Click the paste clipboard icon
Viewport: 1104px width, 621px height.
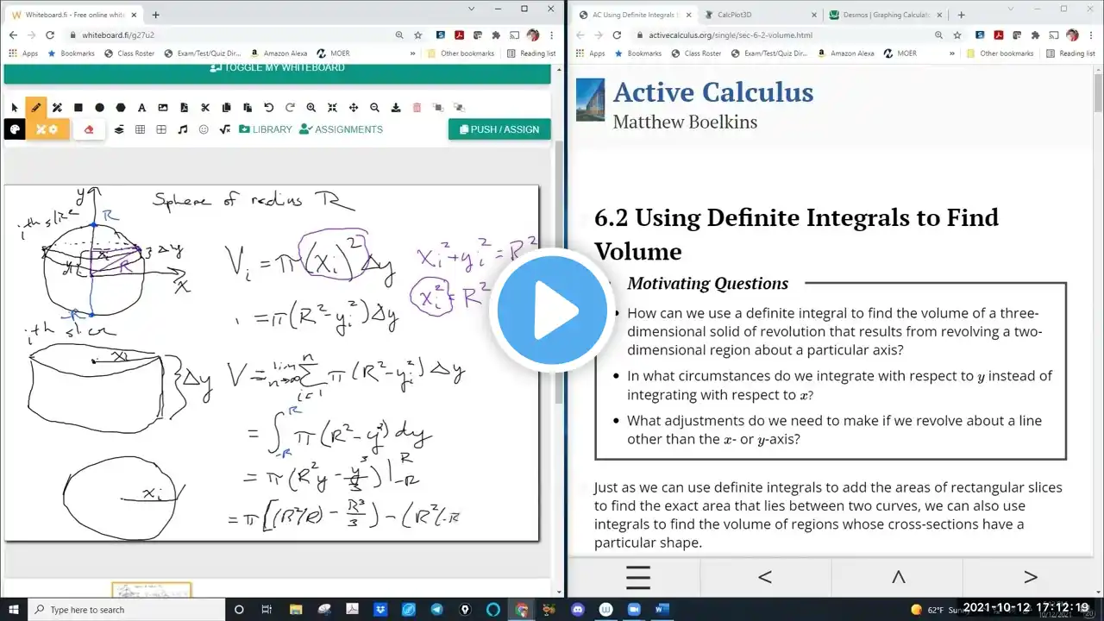click(248, 108)
